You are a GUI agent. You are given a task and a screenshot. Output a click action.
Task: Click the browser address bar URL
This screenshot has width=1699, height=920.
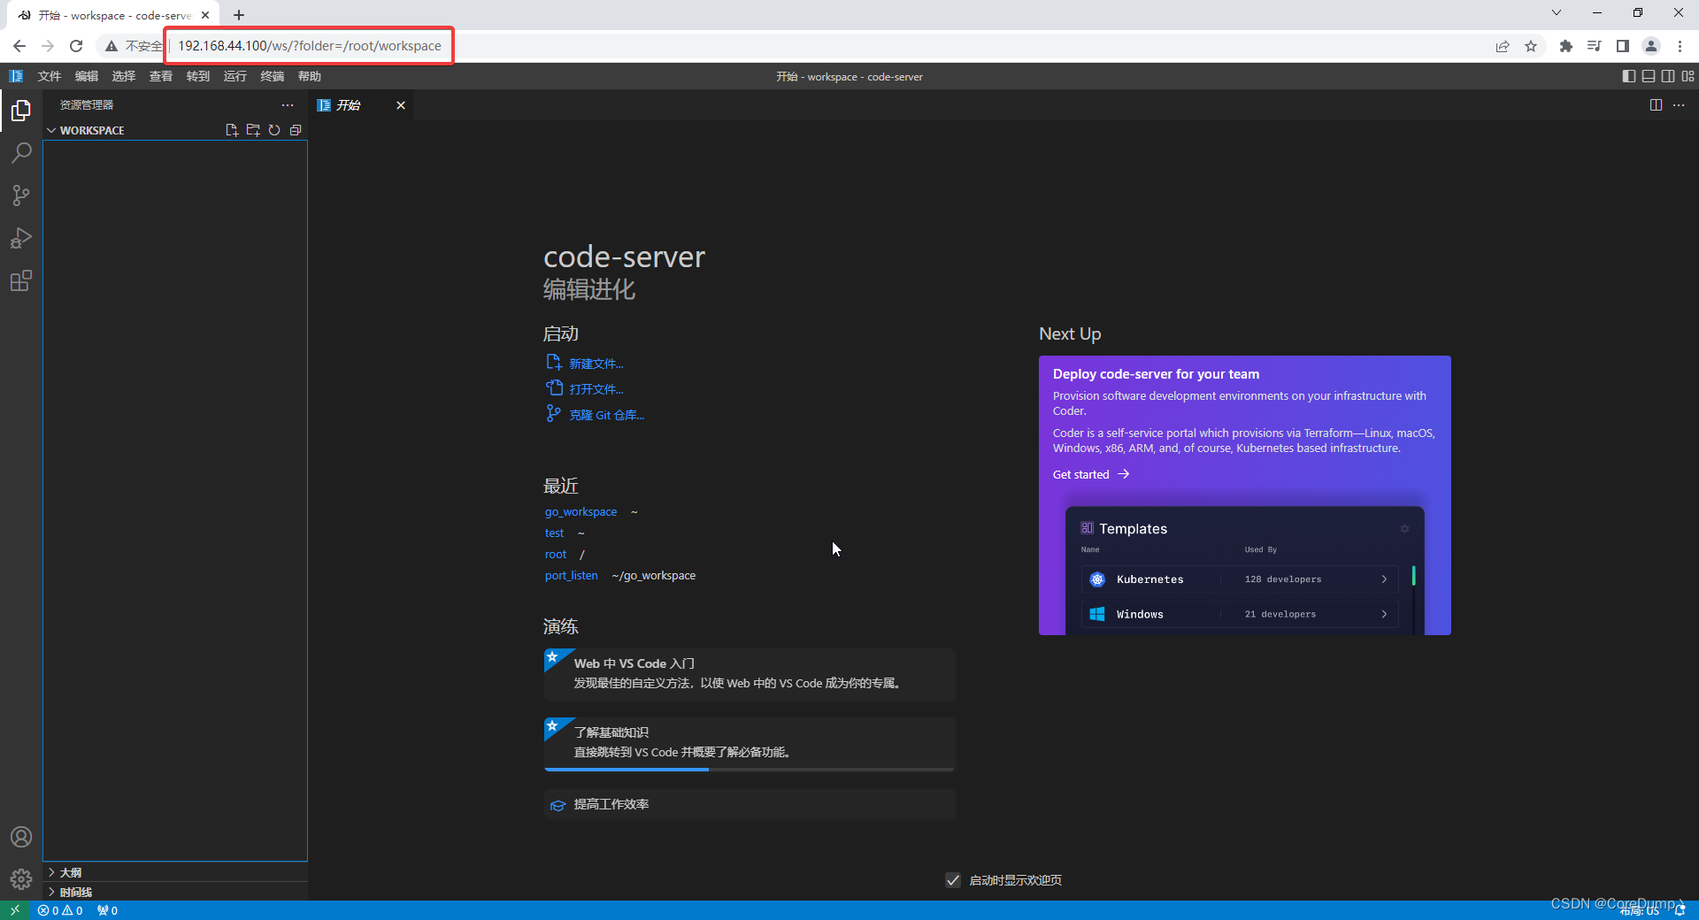coord(310,46)
